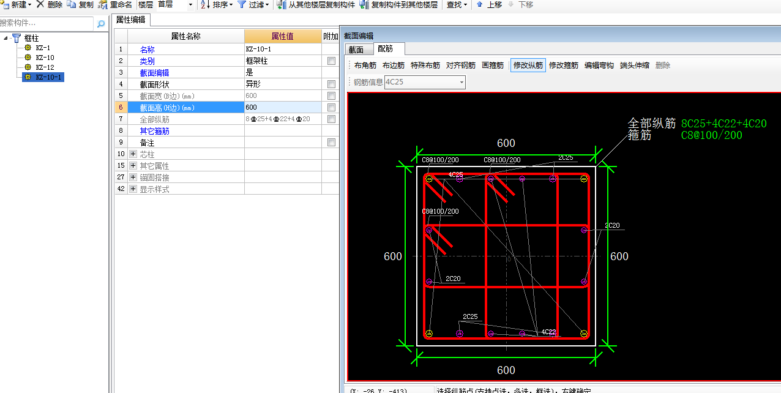Select the bottom-right corner rebar point

tap(584, 334)
